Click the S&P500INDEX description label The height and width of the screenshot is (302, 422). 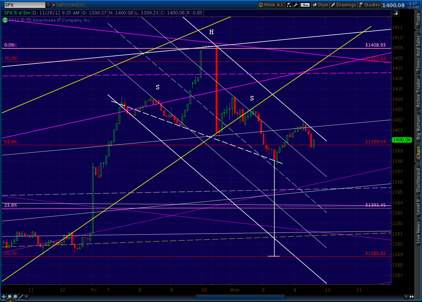click(71, 5)
